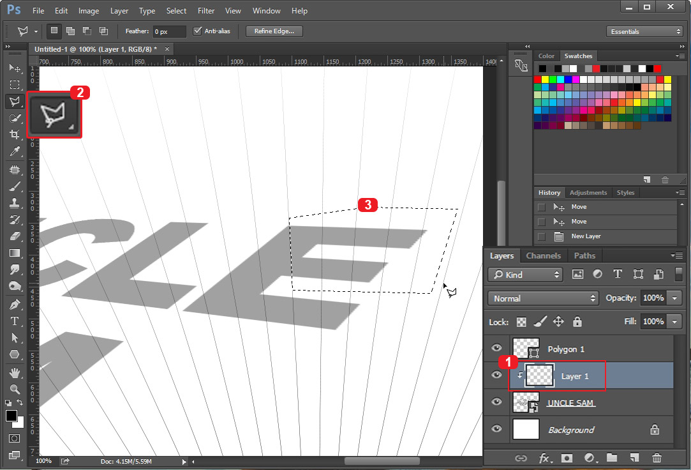This screenshot has height=470, width=691.
Task: Hide the Background layer
Action: [496, 429]
